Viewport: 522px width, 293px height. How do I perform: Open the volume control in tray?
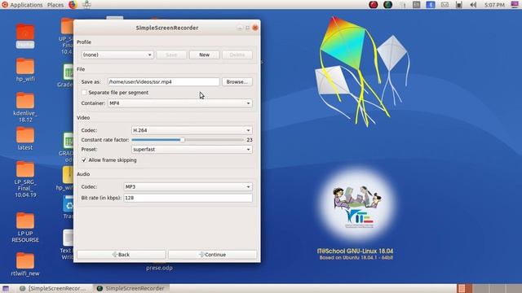click(473, 5)
